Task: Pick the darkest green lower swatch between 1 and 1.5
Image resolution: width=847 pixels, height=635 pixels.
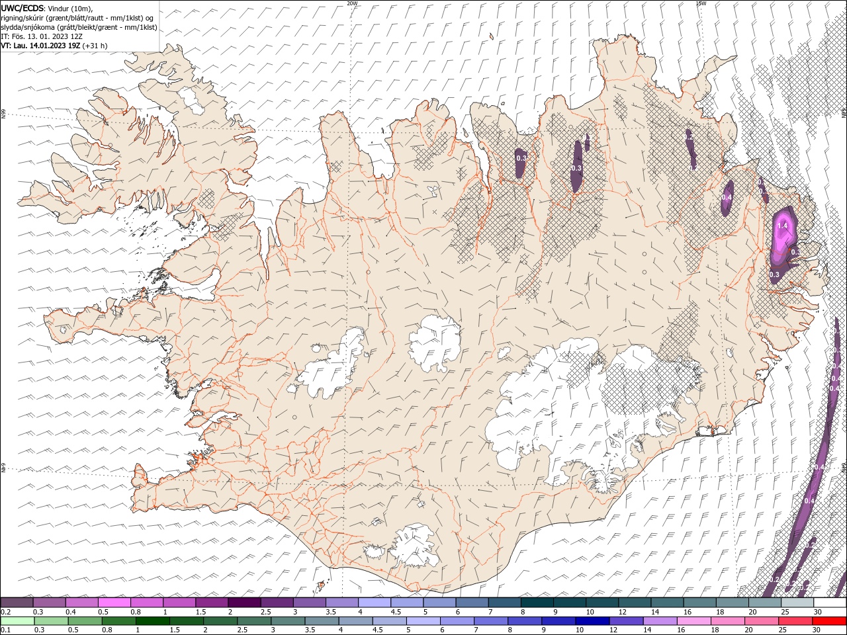Action: tap(152, 621)
